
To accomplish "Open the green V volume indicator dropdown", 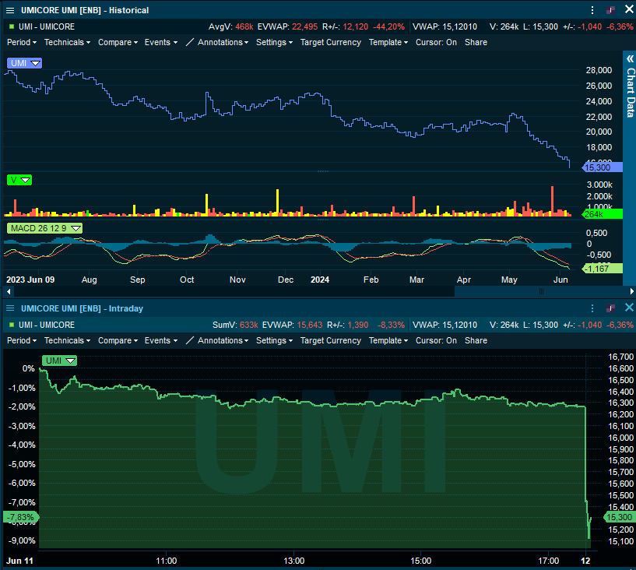I will click(x=19, y=180).
